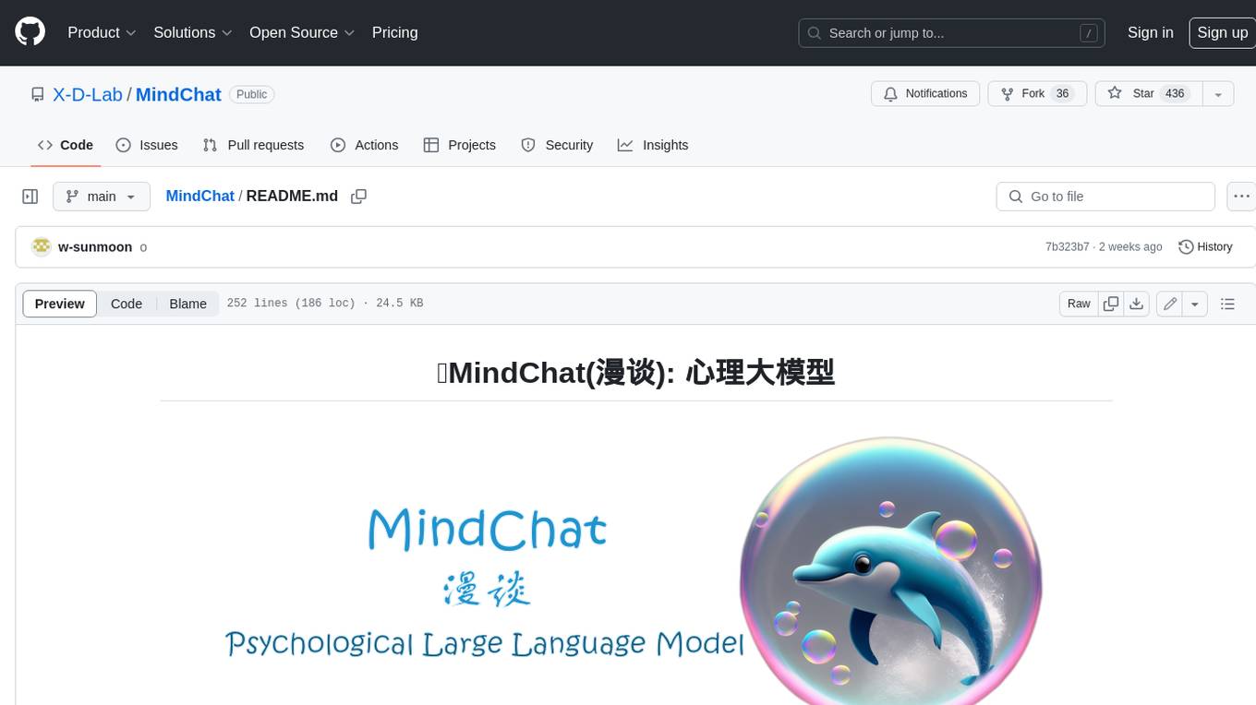Switch to the Insights tab

653,145
